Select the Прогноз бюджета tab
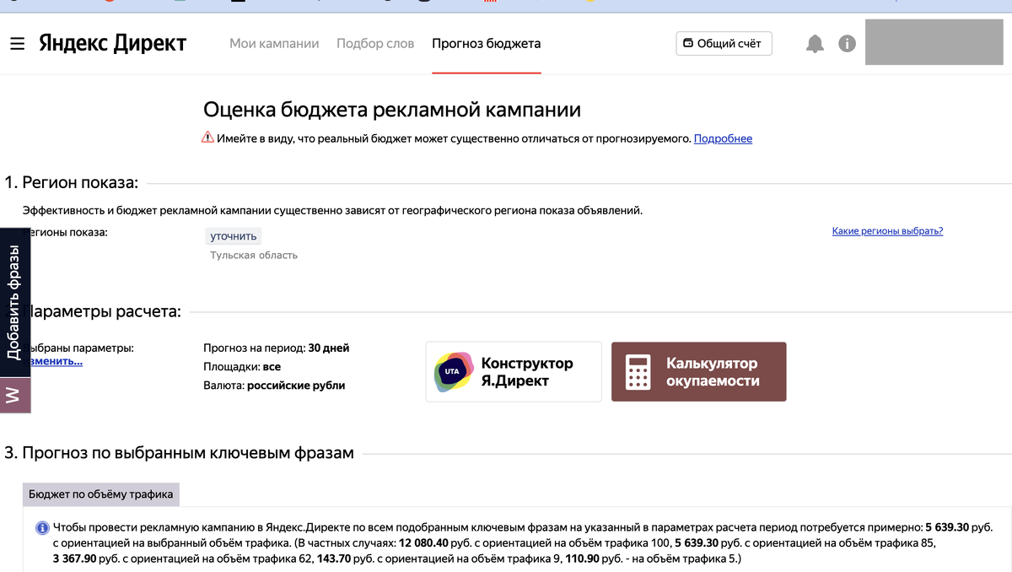The width and height of the screenshot is (1012, 572). pyautogui.click(x=486, y=43)
